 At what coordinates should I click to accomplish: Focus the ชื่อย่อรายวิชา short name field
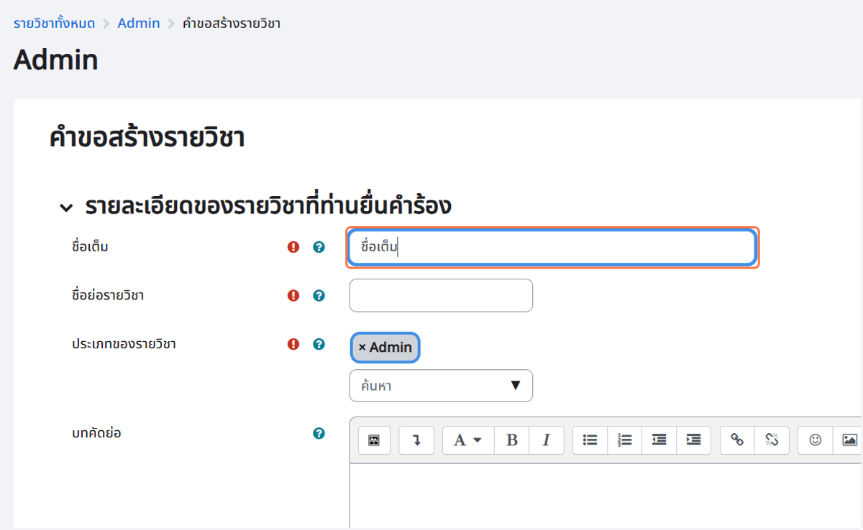click(x=441, y=295)
